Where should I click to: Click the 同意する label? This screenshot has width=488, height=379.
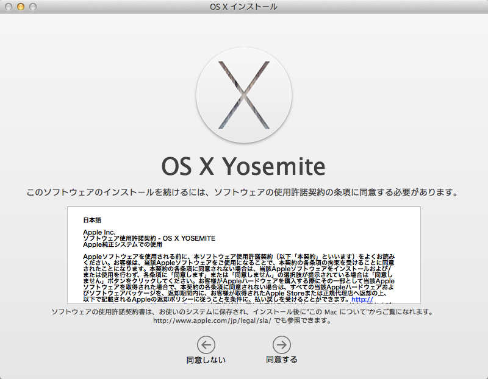point(282,360)
